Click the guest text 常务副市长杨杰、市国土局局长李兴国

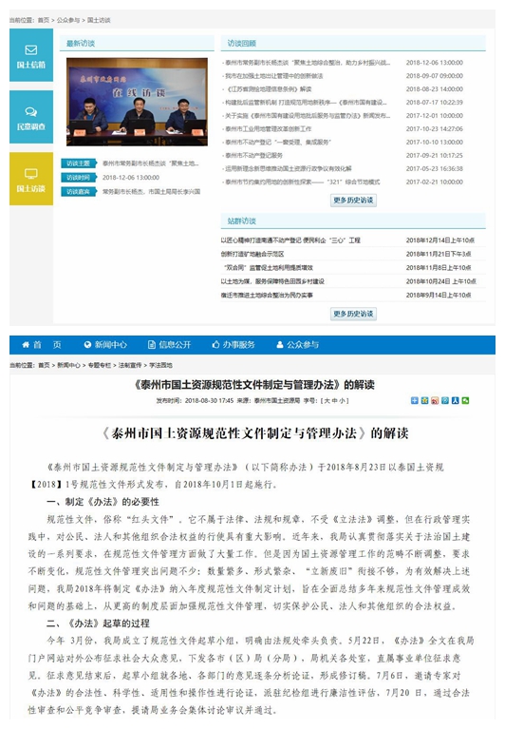tap(151, 191)
